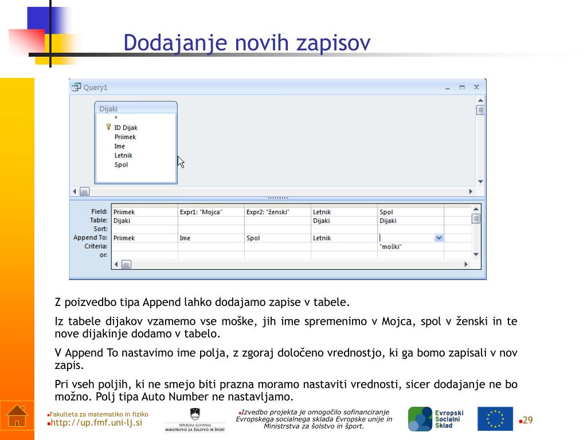Screen dimensions: 587x440
Task: Select the Letnik field in Dijaki list
Action: (x=123, y=155)
